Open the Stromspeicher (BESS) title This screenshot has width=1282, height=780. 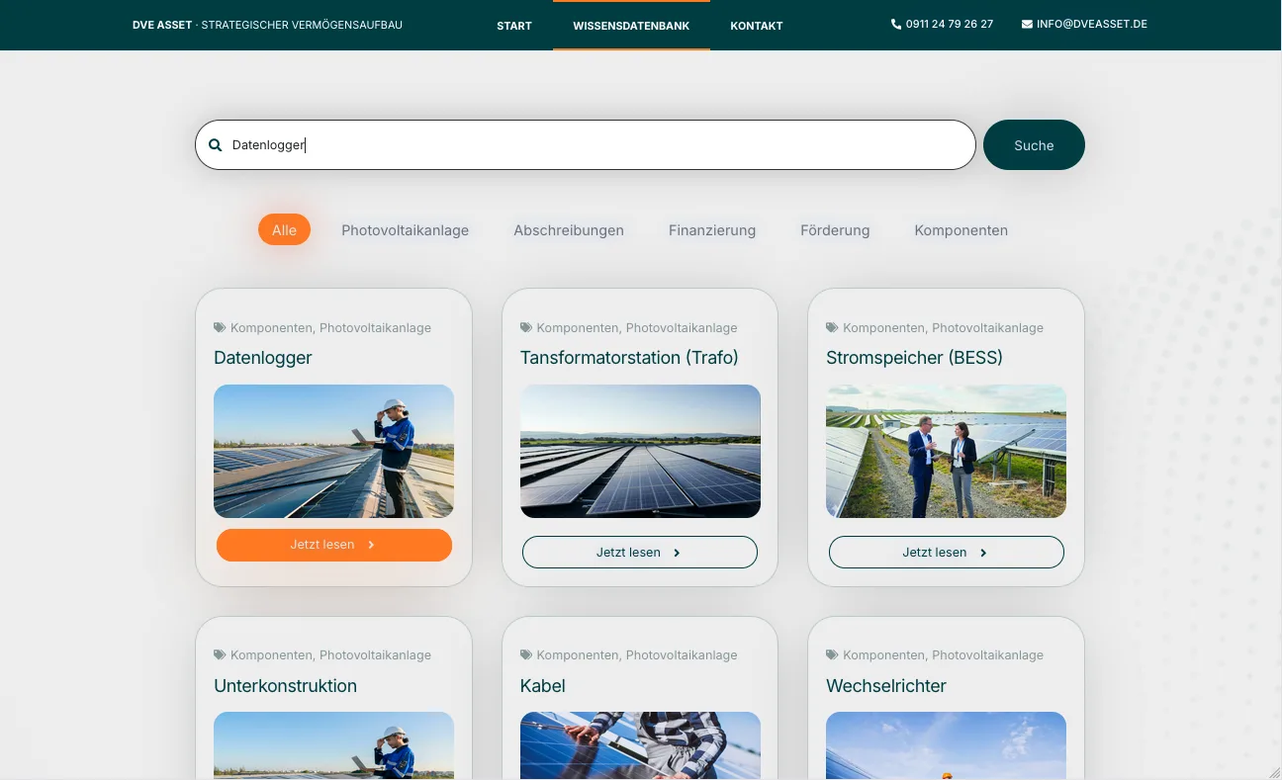(x=914, y=358)
